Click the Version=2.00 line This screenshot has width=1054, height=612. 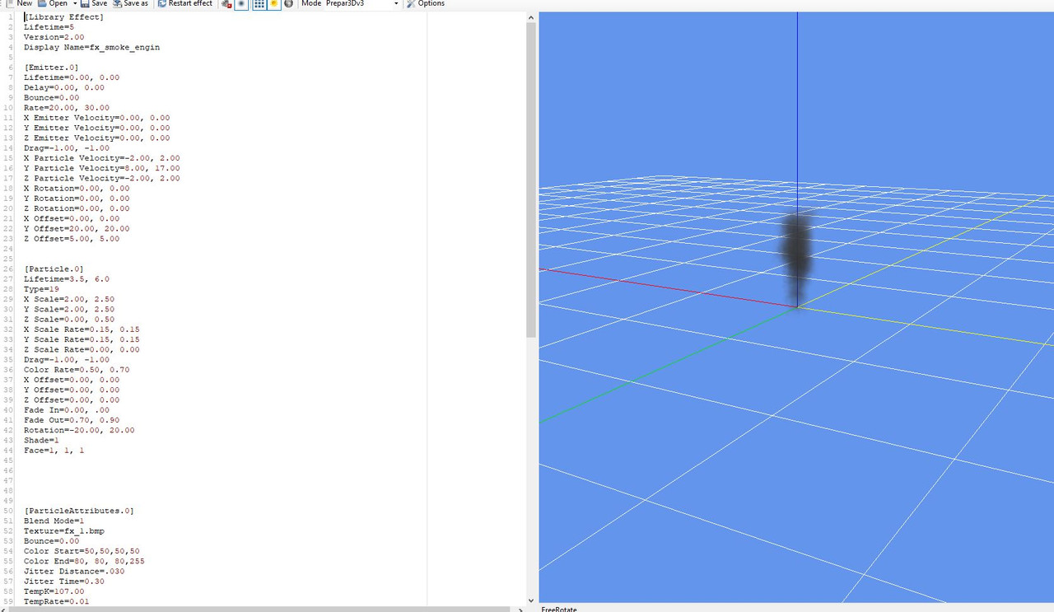[54, 37]
